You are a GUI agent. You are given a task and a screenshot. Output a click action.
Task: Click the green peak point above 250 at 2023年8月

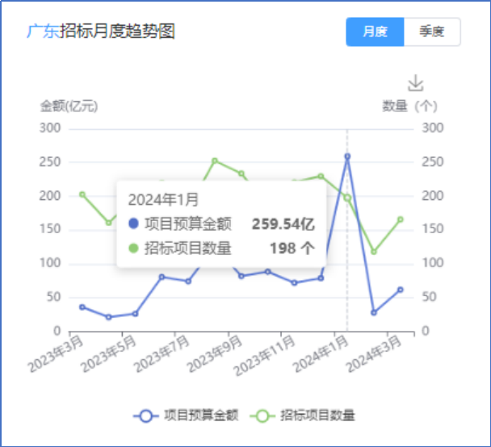(215, 161)
